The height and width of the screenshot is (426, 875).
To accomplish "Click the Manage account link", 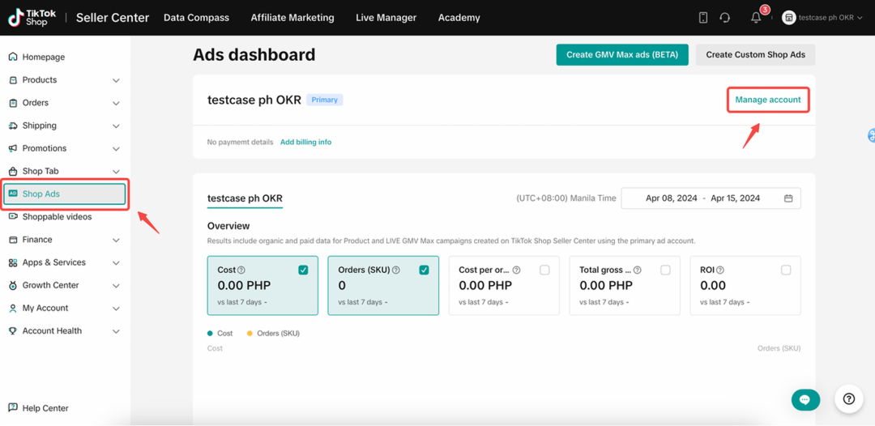I will point(768,100).
